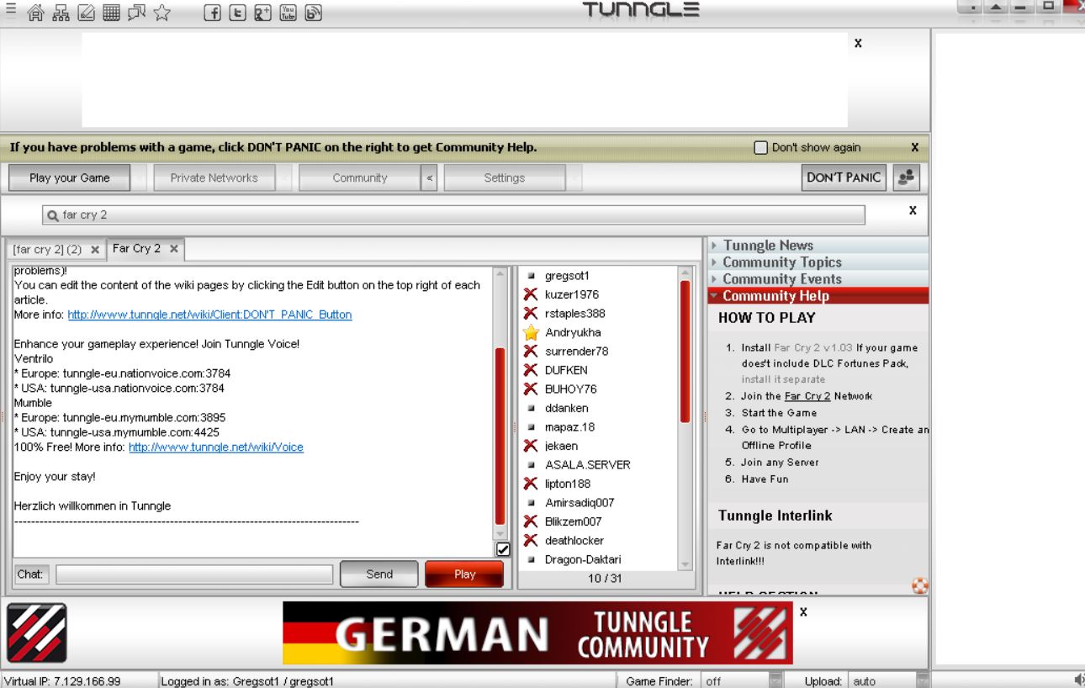1085x688 pixels.
Task: Open the grid calendar icon
Action: click(109, 14)
